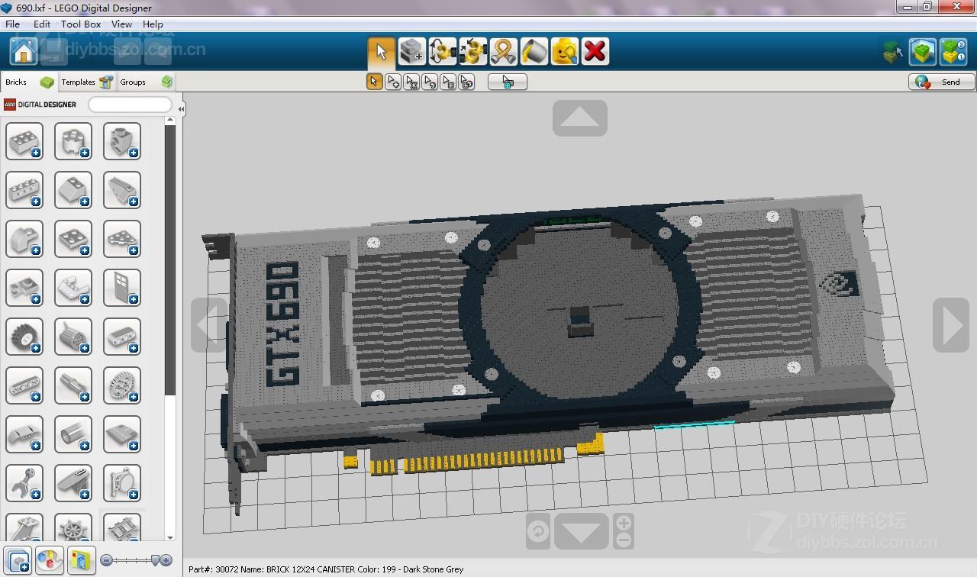
Task: Open the Technic beam with holes category
Action: (24, 385)
